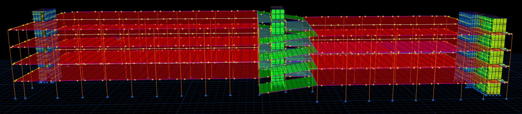Click the top-left corner node of the leftmost frame

click(x=8, y=30)
